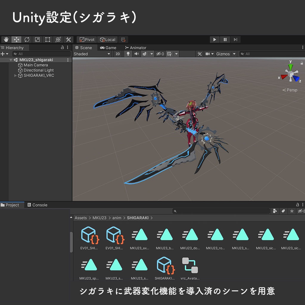Open the Hierarchy panel options menu
Image resolution: width=305 pixels, height=305 pixels.
point(68,47)
